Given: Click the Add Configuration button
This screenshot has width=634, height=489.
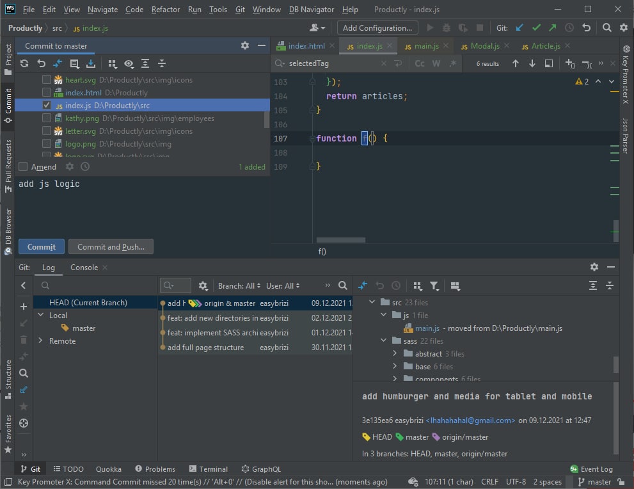Looking at the screenshot, I should pyautogui.click(x=377, y=28).
